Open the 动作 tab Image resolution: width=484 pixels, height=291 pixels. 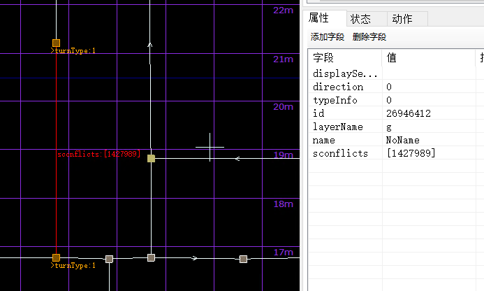point(402,19)
